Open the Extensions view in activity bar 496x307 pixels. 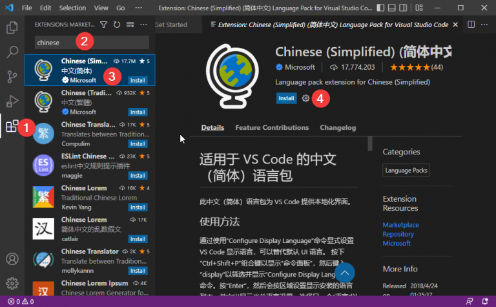(x=12, y=126)
